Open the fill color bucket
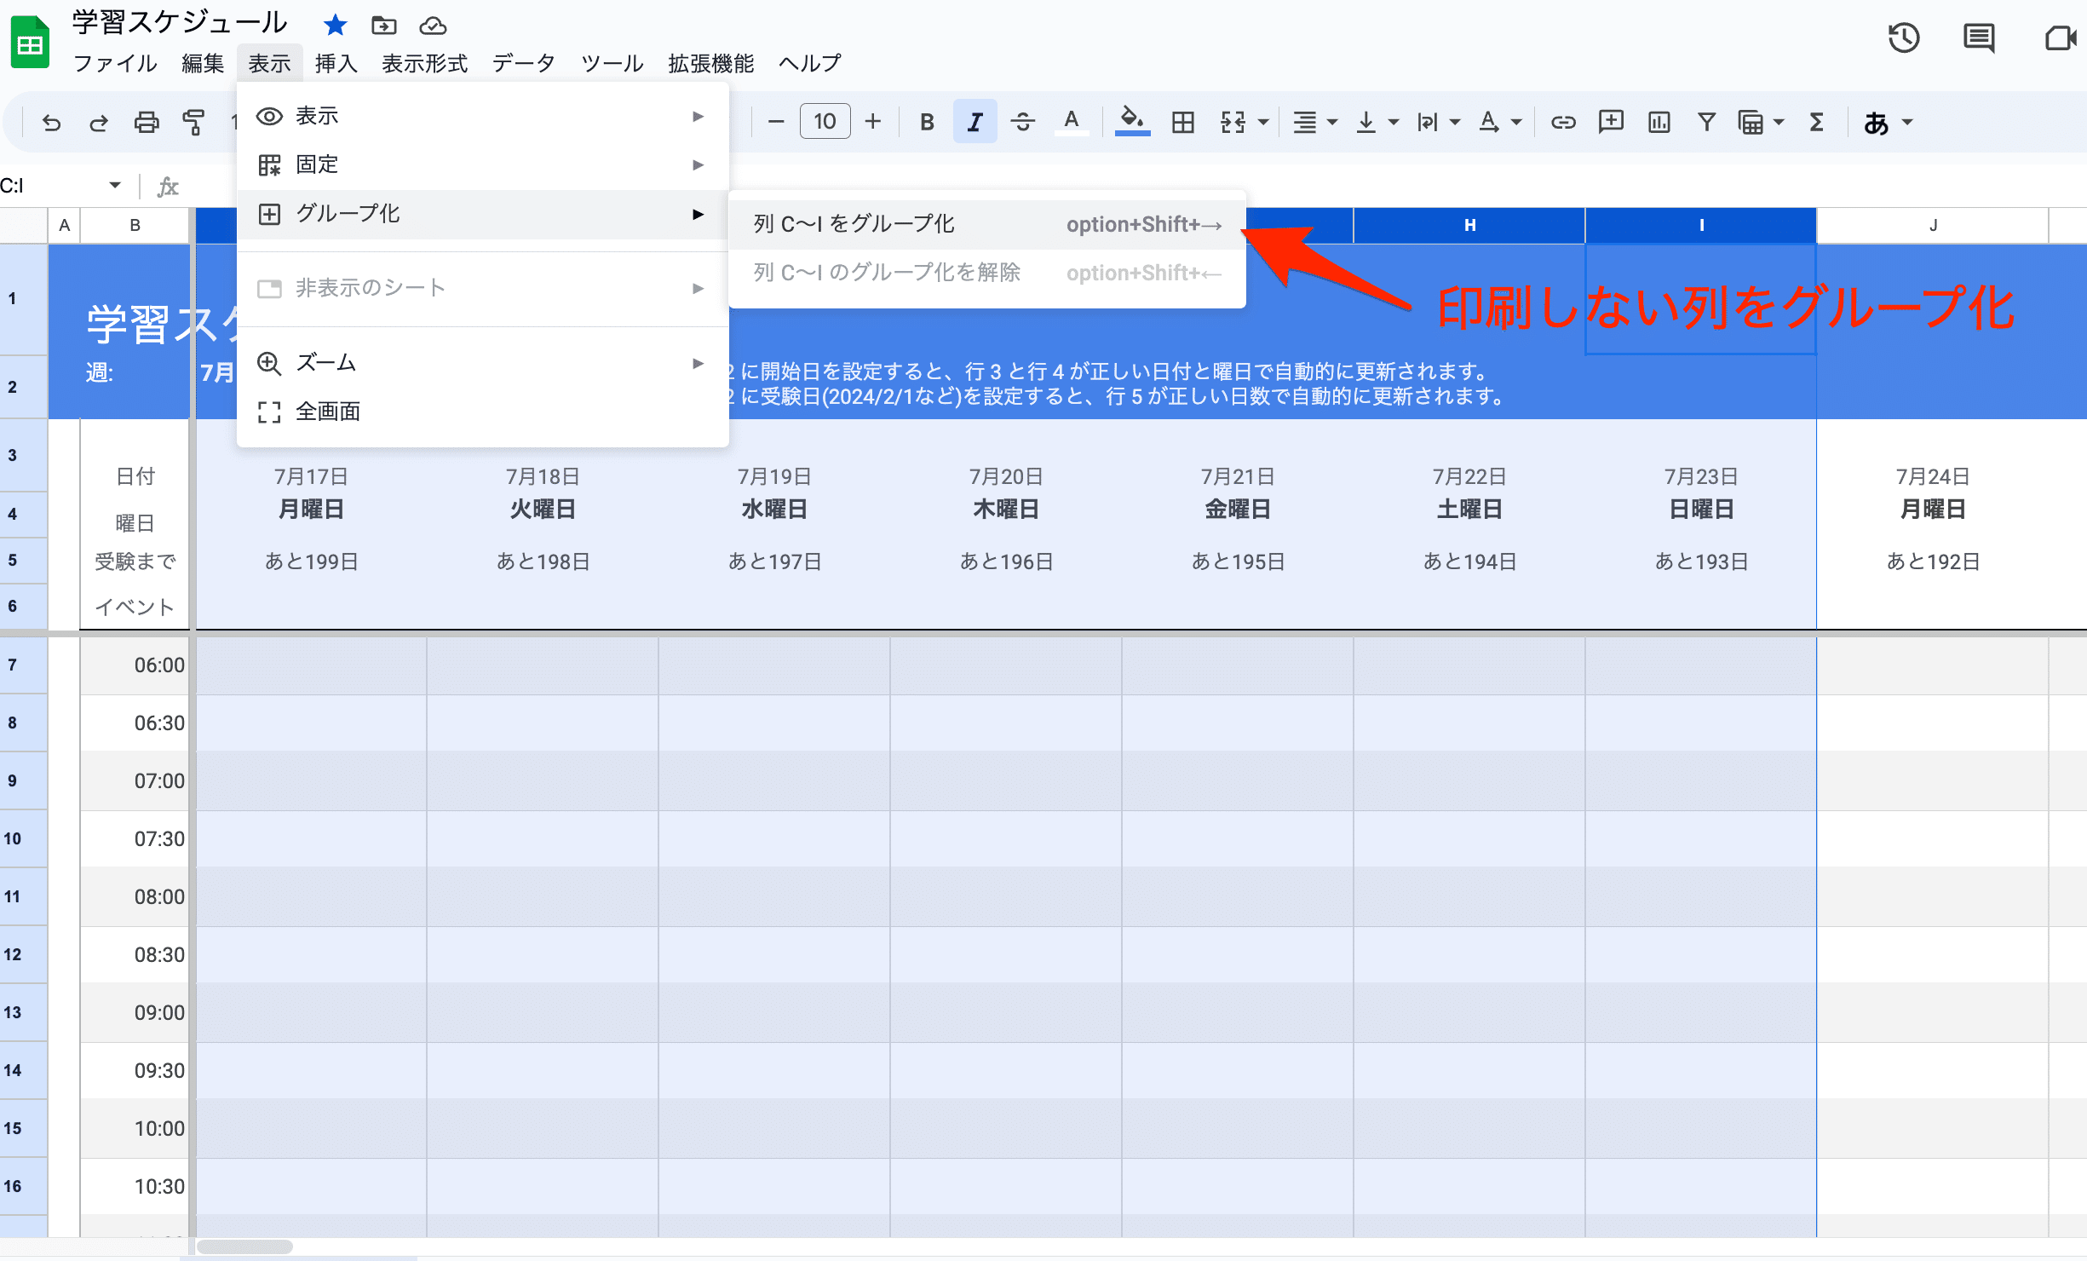This screenshot has height=1261, width=2087. point(1132,122)
